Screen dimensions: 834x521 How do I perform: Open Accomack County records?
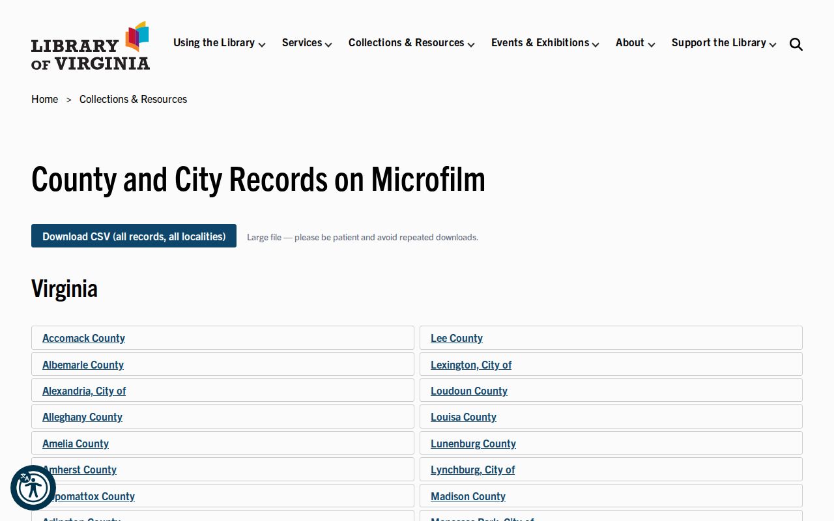click(83, 338)
